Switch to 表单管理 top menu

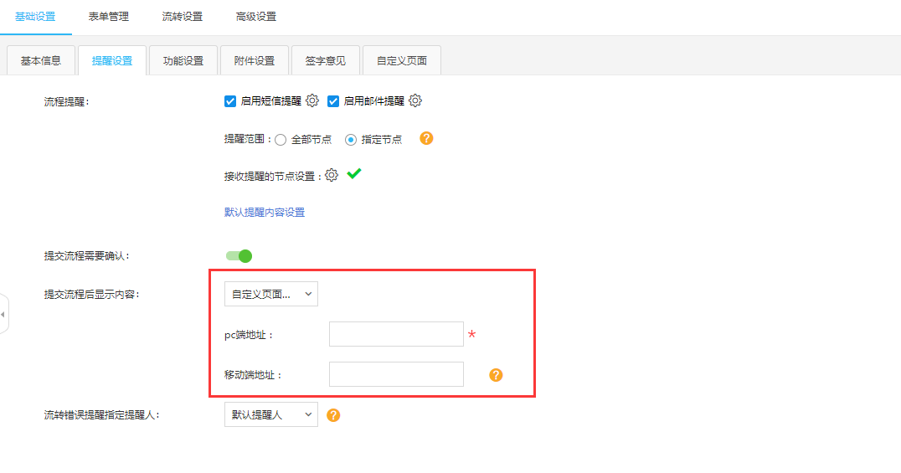109,17
